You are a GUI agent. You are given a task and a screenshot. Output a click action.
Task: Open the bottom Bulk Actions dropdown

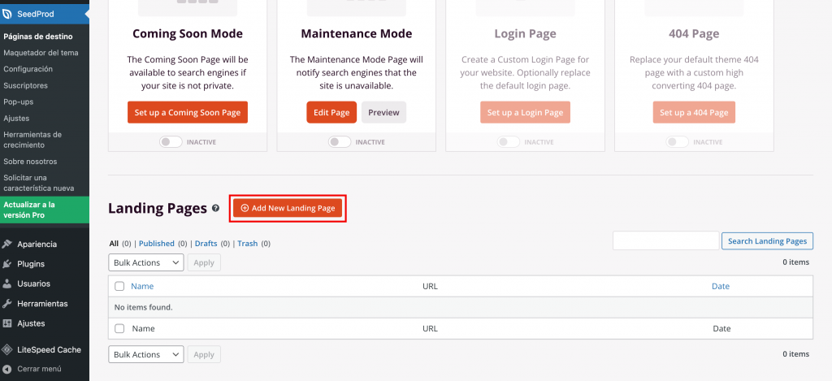[146, 355]
